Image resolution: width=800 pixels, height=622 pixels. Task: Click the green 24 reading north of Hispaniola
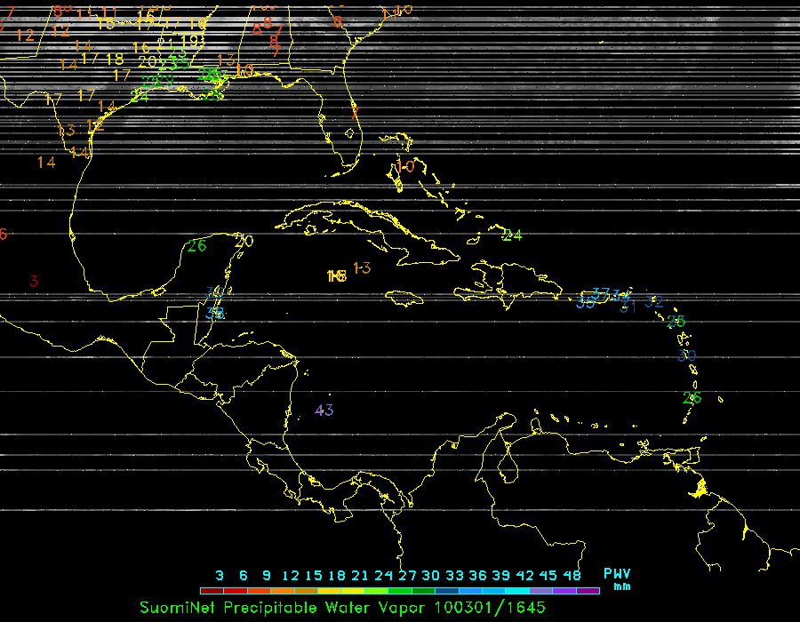[x=512, y=235]
